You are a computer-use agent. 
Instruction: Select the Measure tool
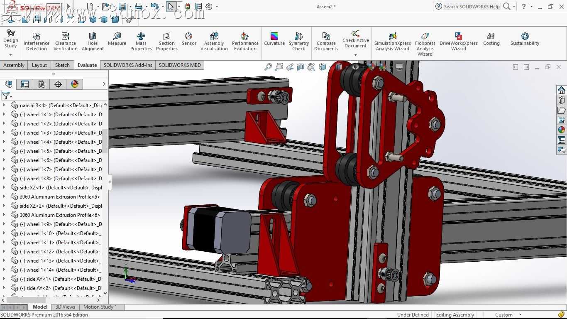point(117,39)
